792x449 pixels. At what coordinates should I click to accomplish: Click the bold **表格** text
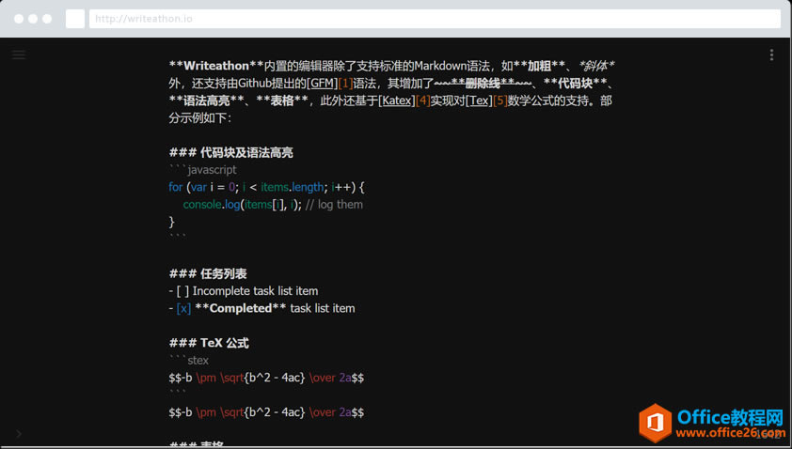point(282,101)
